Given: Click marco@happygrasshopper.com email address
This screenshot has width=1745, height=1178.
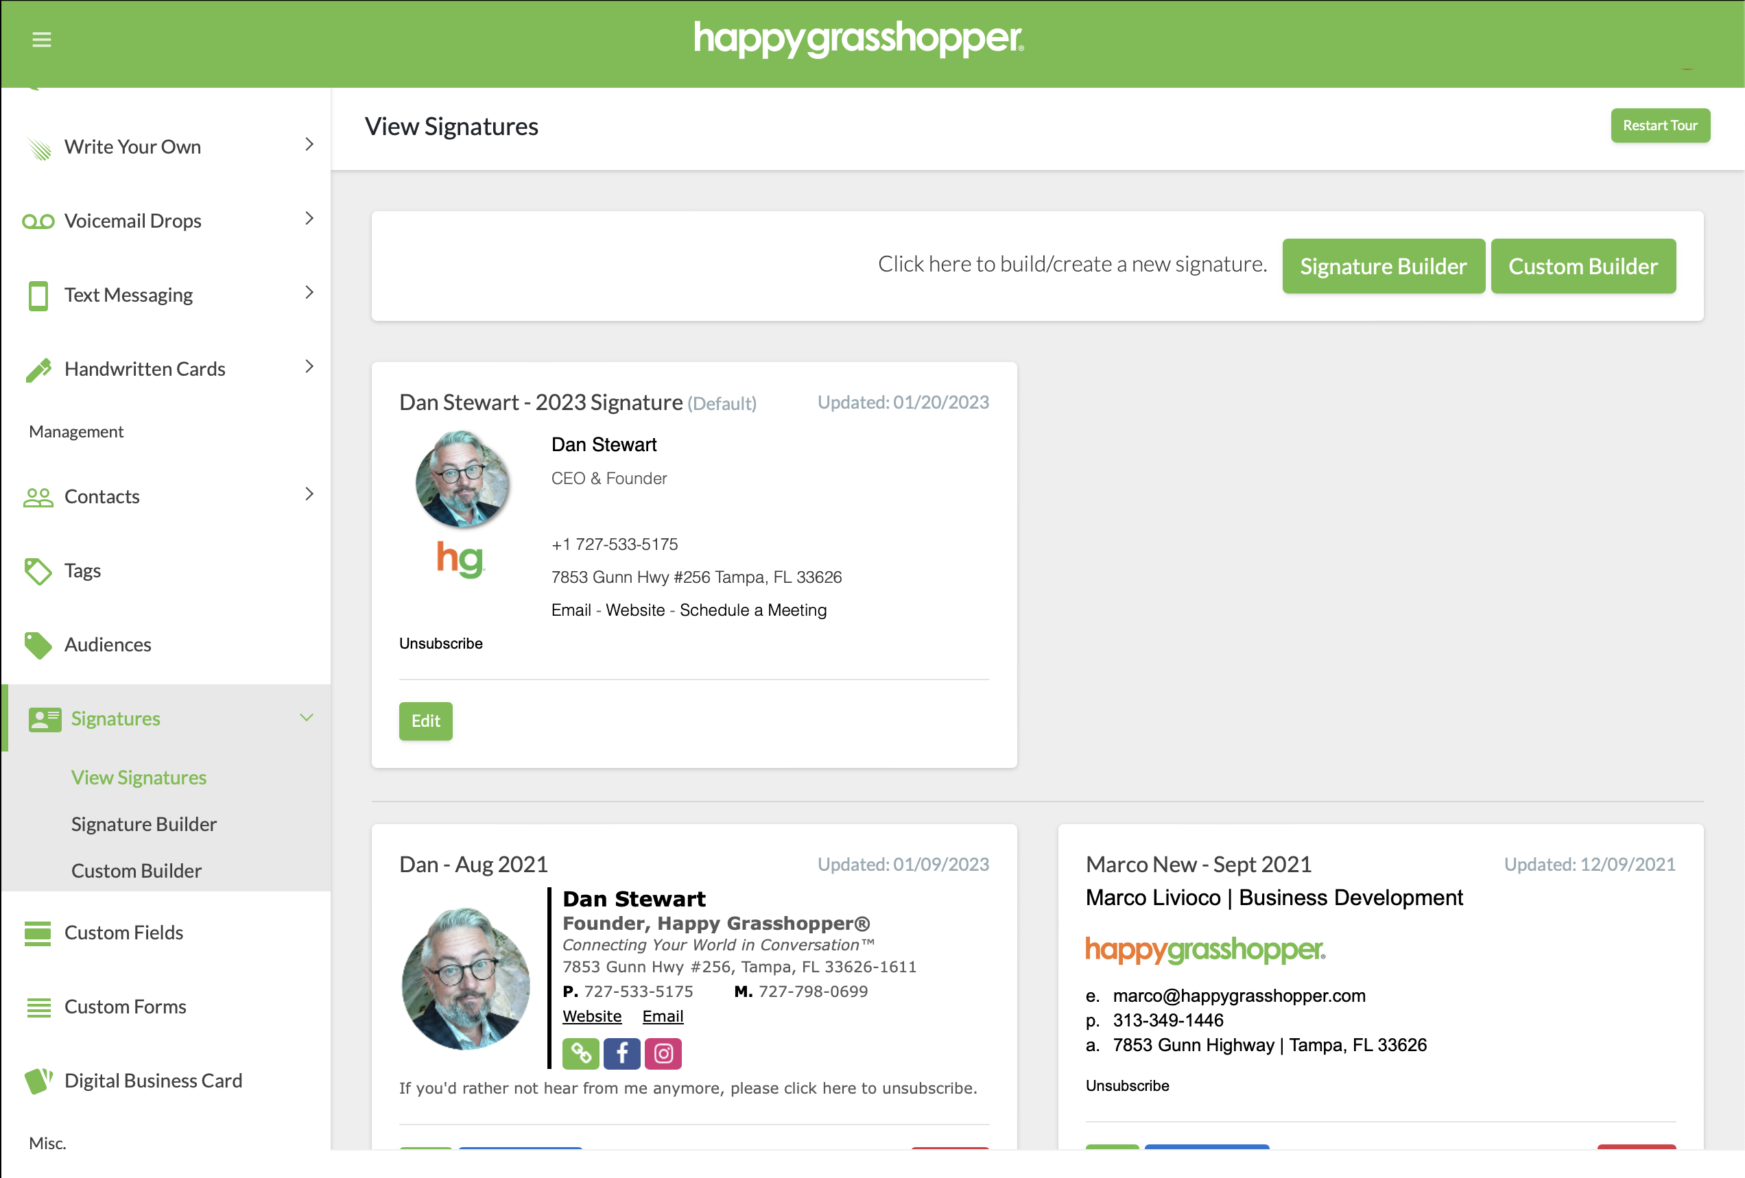Looking at the screenshot, I should [x=1239, y=996].
